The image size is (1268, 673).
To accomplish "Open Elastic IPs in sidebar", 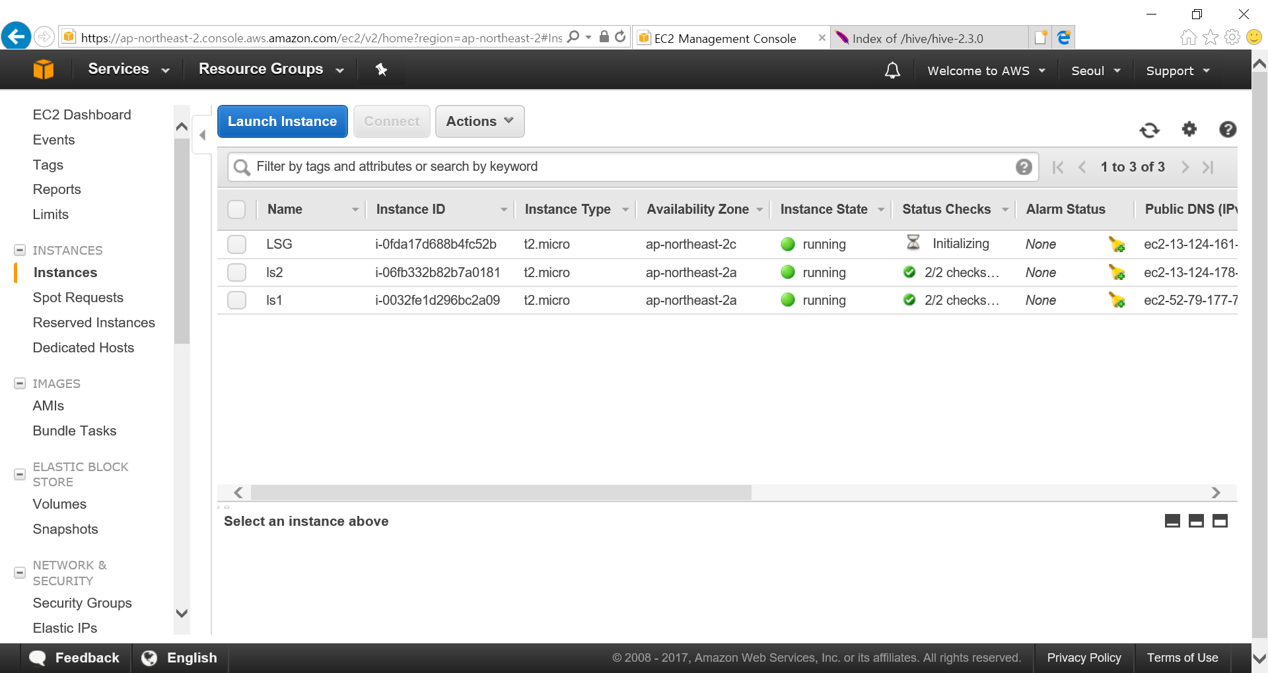I will point(65,628).
